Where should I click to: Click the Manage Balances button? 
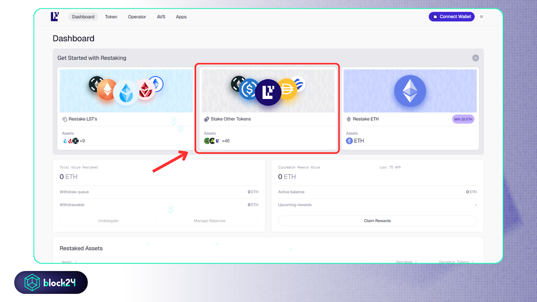coord(209,221)
